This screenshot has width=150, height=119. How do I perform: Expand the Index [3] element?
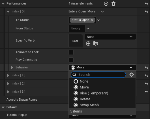(8, 92)
